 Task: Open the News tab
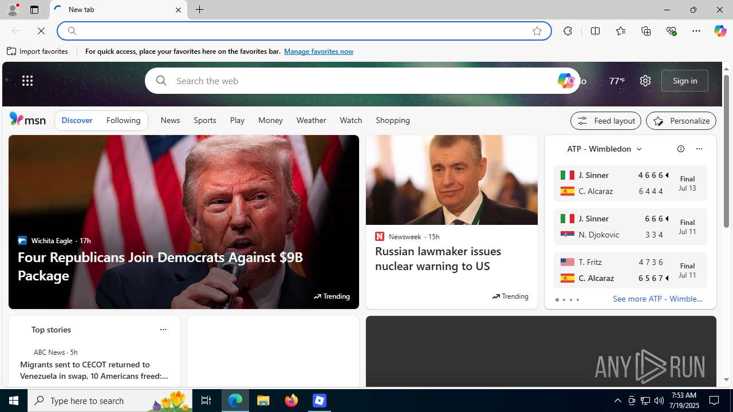click(170, 121)
